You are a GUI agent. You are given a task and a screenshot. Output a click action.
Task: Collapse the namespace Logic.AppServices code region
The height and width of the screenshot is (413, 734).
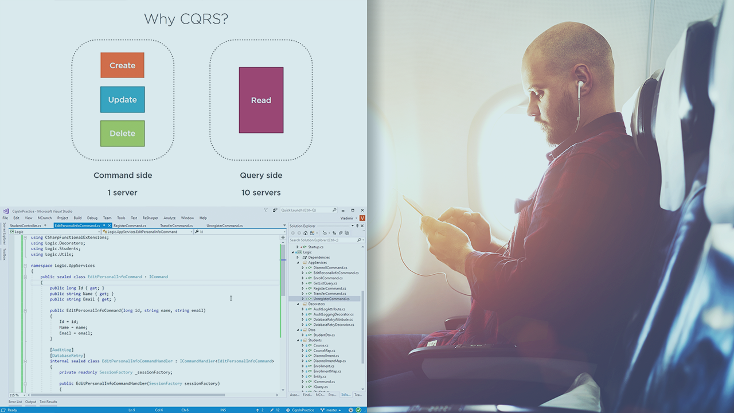click(25, 266)
